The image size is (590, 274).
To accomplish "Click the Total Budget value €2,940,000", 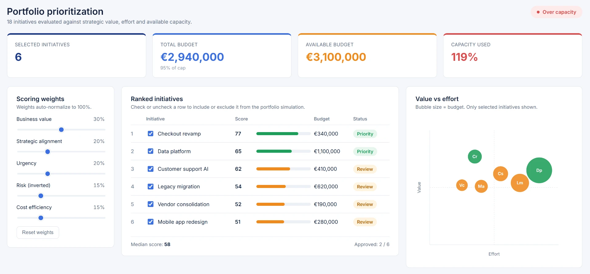I will pyautogui.click(x=192, y=57).
